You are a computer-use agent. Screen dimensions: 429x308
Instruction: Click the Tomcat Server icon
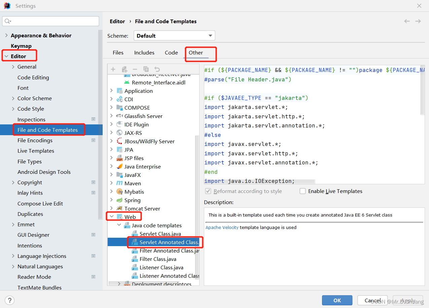click(119, 208)
